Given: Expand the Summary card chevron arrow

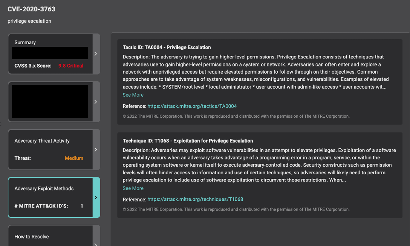Looking at the screenshot, I should coord(96,54).
